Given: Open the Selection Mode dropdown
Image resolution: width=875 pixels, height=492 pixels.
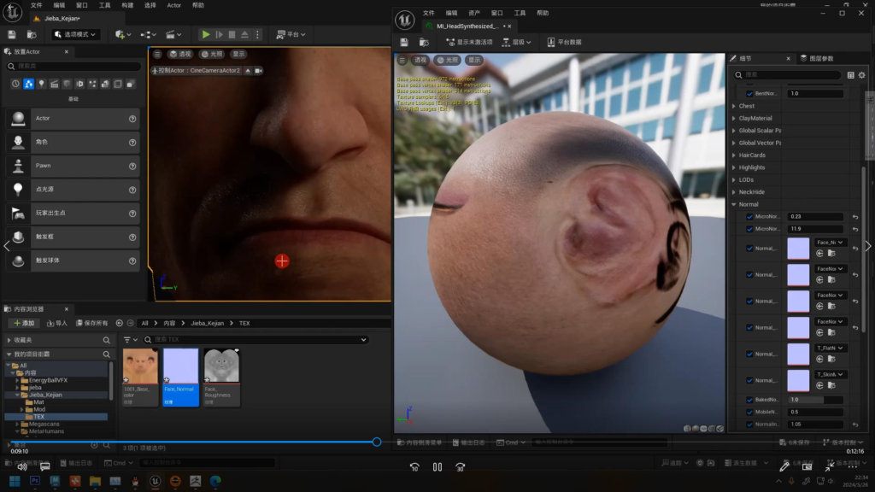Looking at the screenshot, I should (x=75, y=34).
